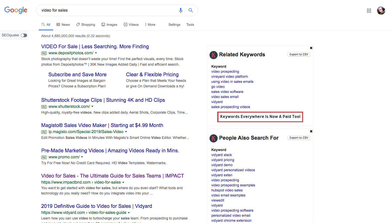This screenshot has height=223, width=392.
Task: Click keyword vidyard pricing
Action: pos(223,160)
